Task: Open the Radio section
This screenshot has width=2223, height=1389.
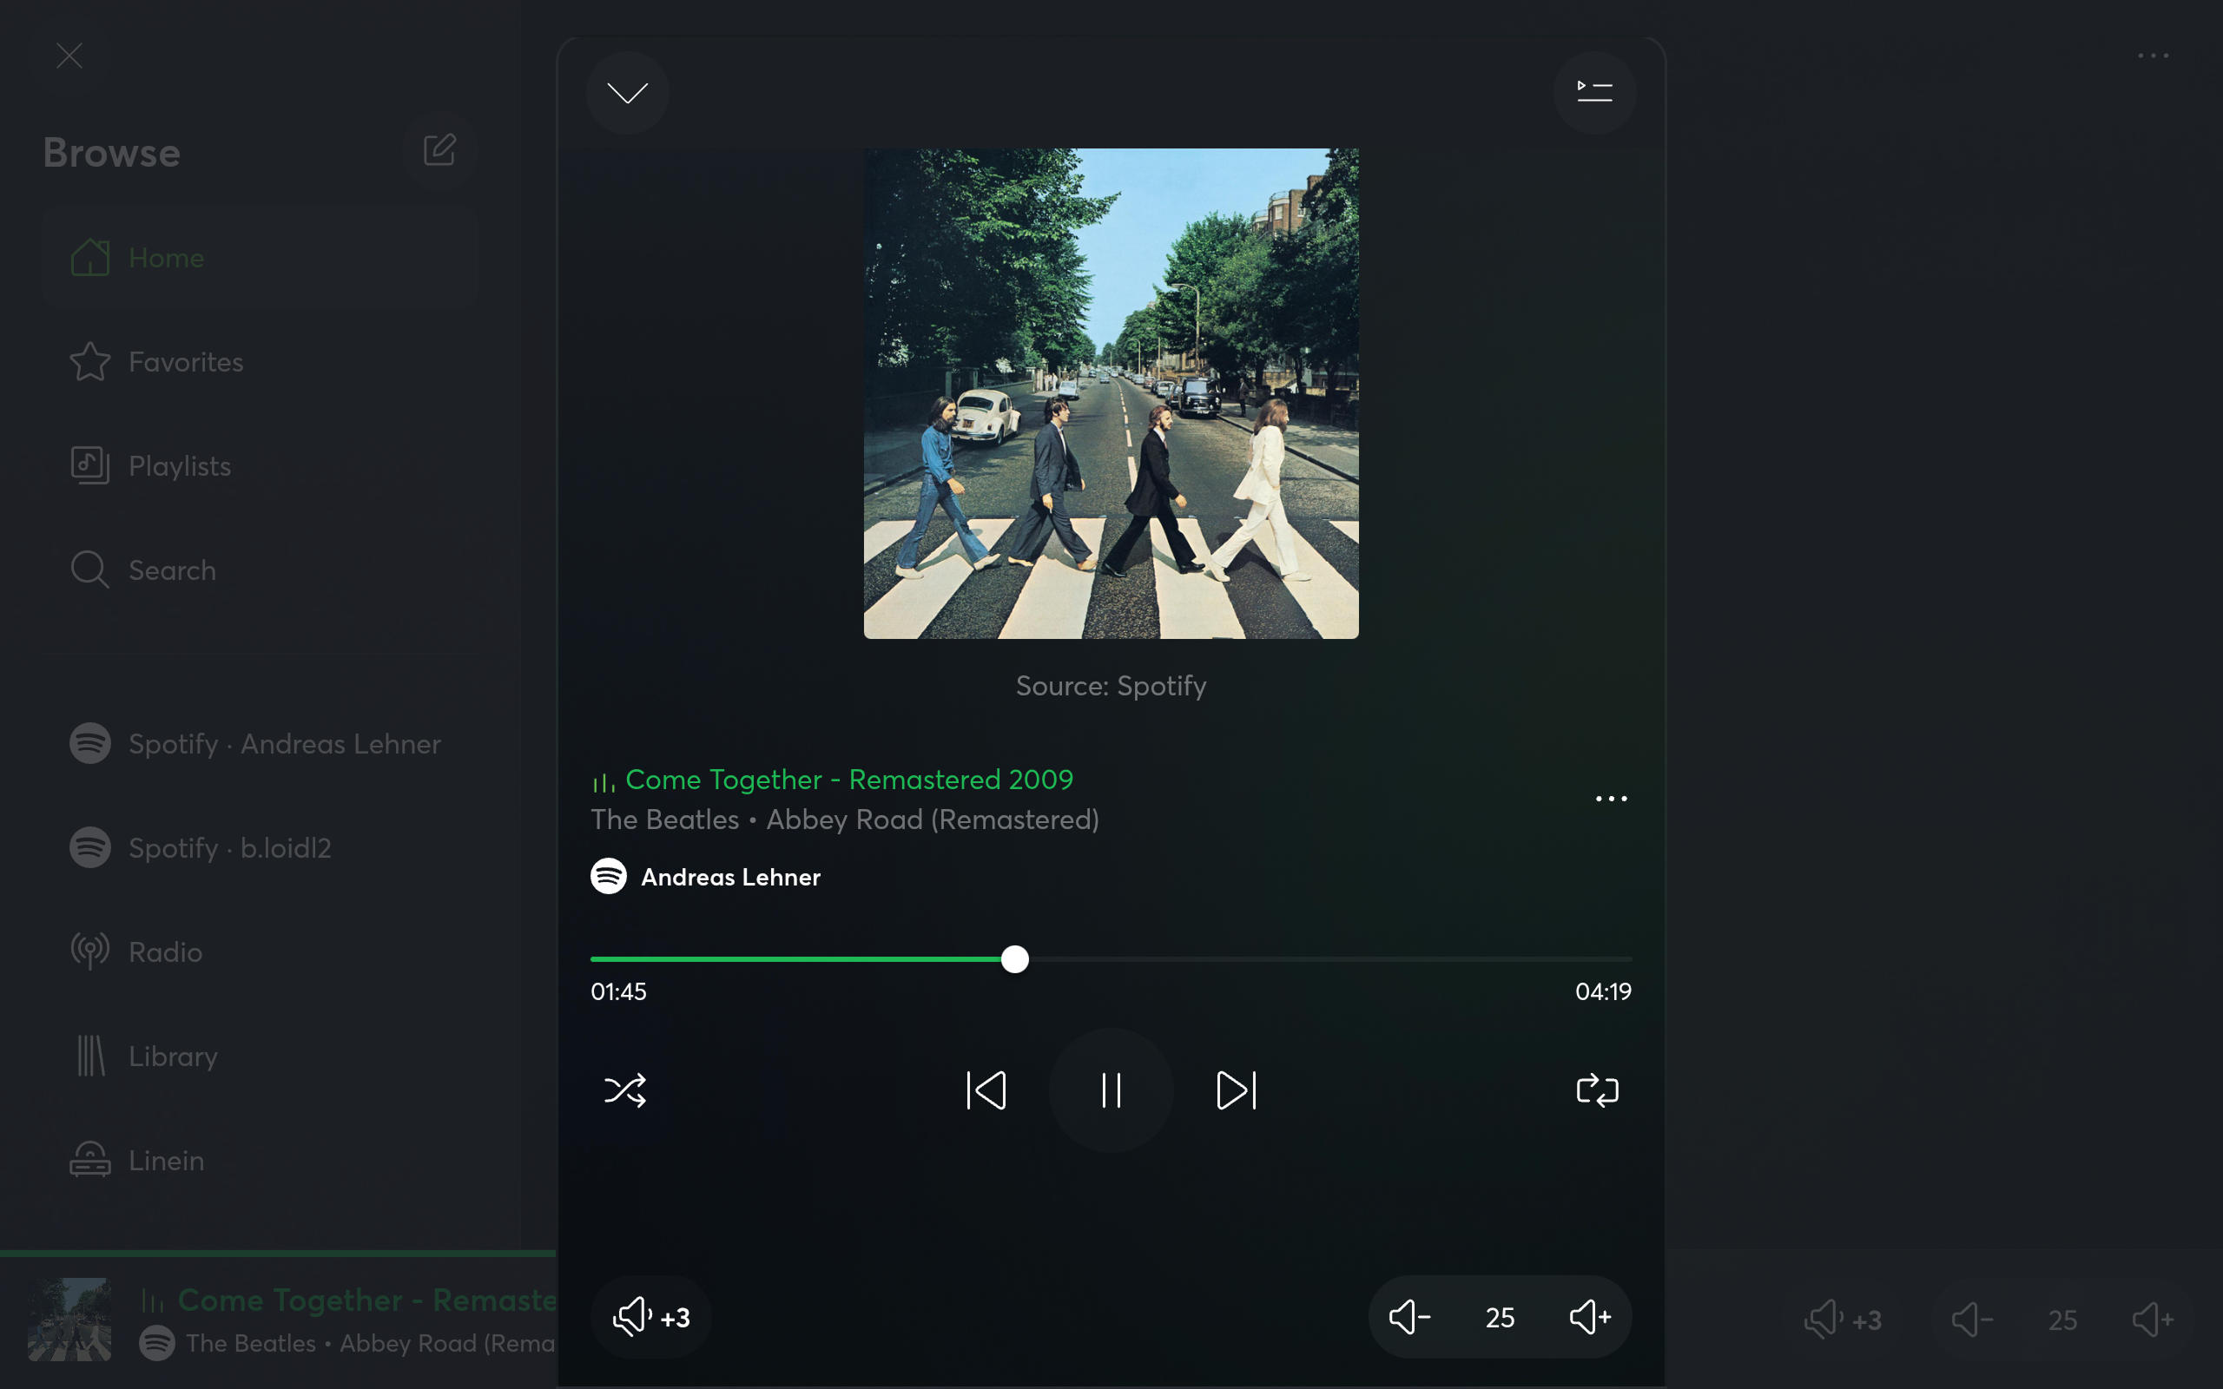Action: click(165, 951)
